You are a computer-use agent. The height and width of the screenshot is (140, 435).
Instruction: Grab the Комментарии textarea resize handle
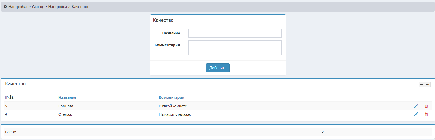[x=280, y=53]
